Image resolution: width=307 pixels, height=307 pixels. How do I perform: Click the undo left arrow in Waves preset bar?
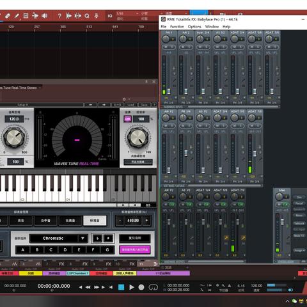[x=91, y=105]
